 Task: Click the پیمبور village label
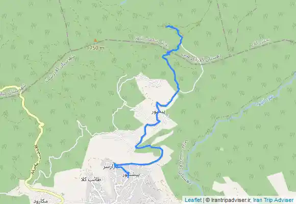[x=158, y=112]
